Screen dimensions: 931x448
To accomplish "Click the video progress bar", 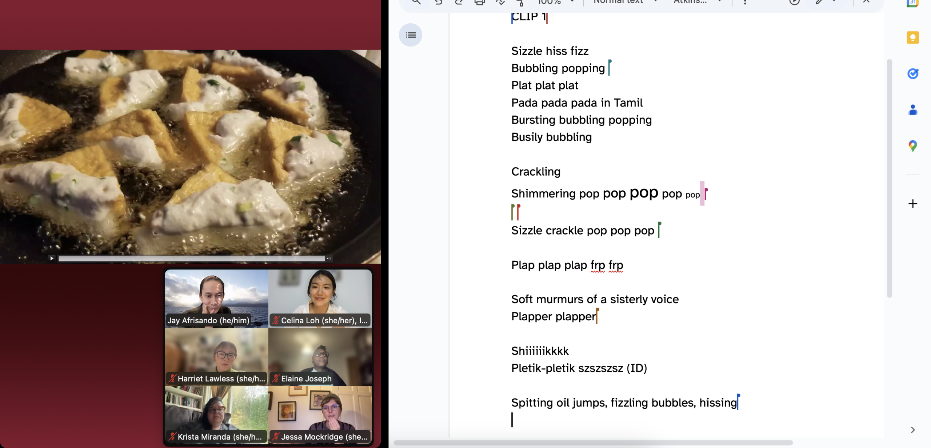I will coord(191,258).
